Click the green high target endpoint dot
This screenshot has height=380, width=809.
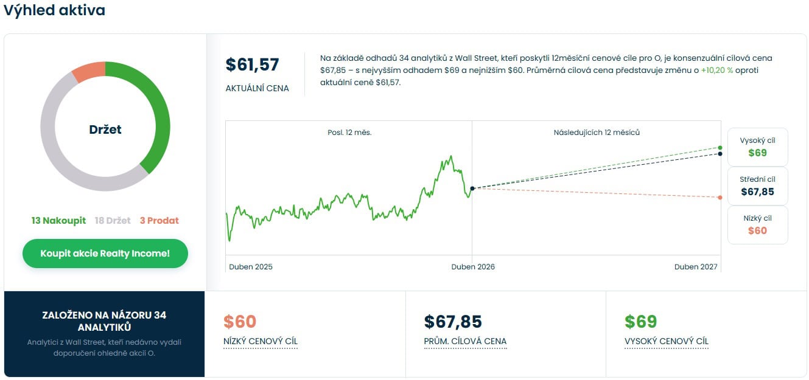(x=720, y=148)
